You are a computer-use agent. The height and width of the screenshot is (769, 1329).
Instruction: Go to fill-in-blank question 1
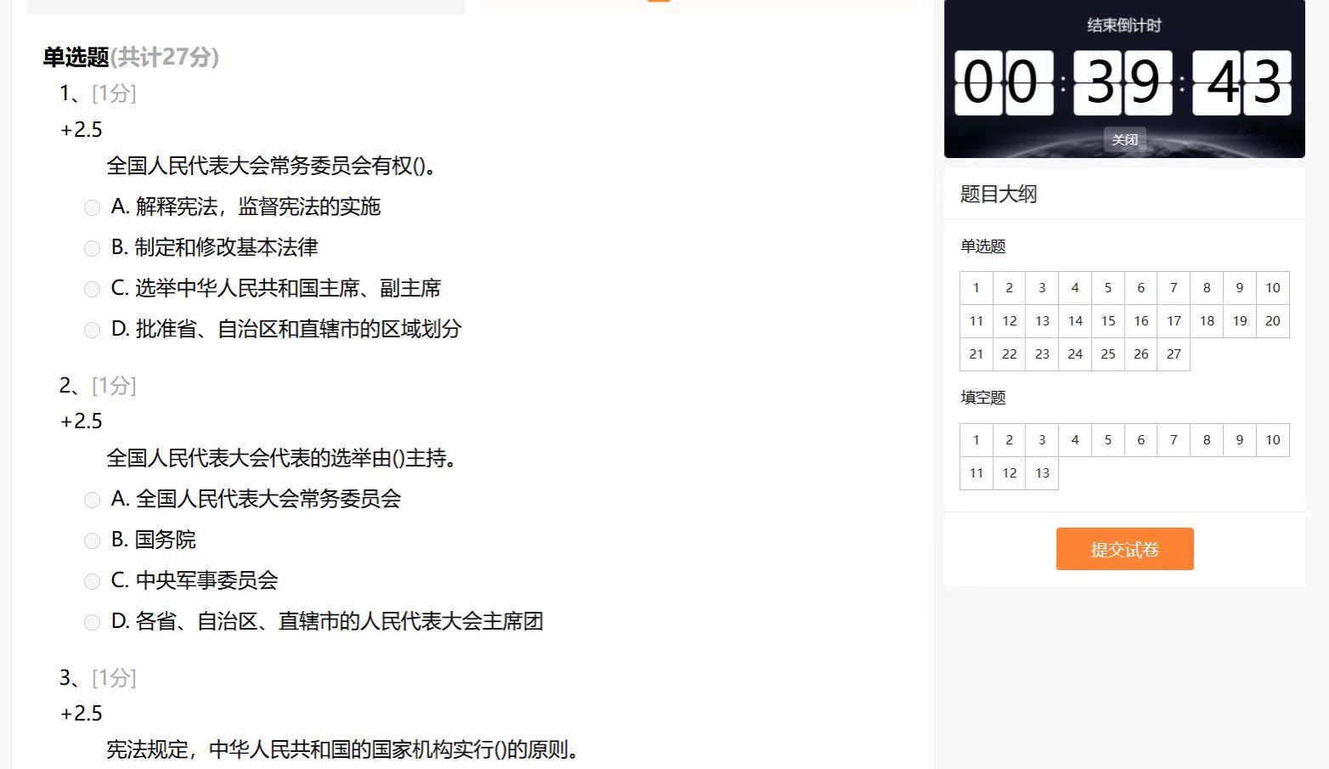[976, 440]
